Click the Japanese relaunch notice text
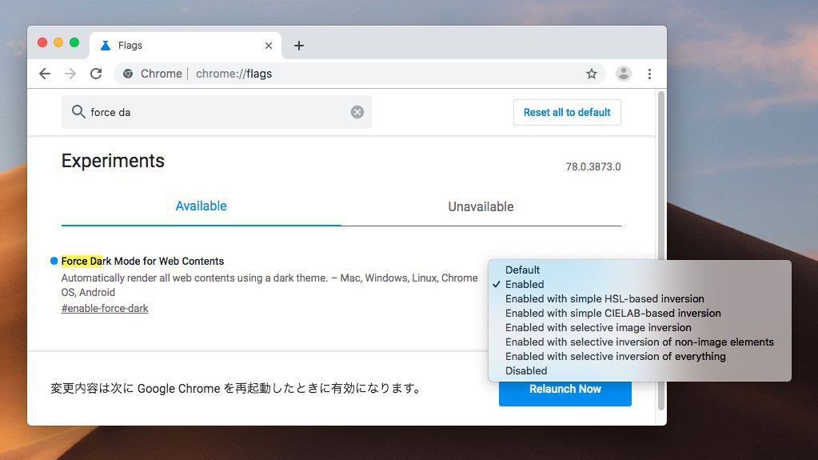 point(236,389)
